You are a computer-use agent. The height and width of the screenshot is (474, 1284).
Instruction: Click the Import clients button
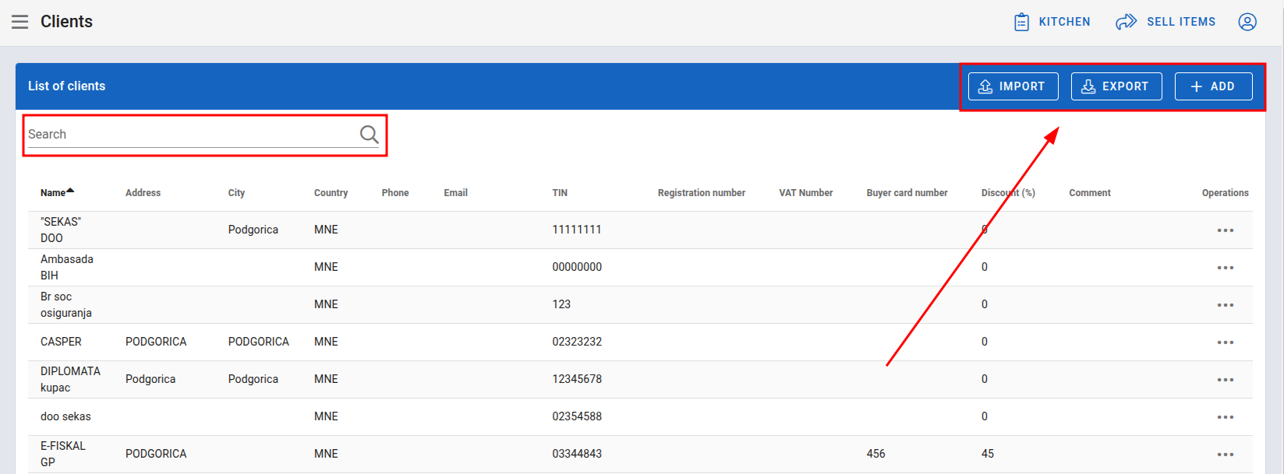(1013, 86)
